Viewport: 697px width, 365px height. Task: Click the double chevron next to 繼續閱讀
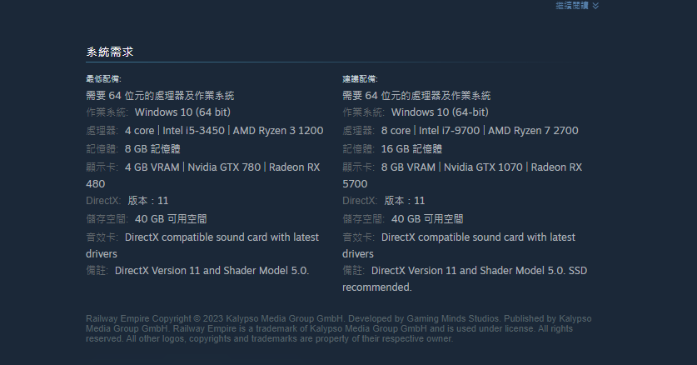(x=595, y=6)
